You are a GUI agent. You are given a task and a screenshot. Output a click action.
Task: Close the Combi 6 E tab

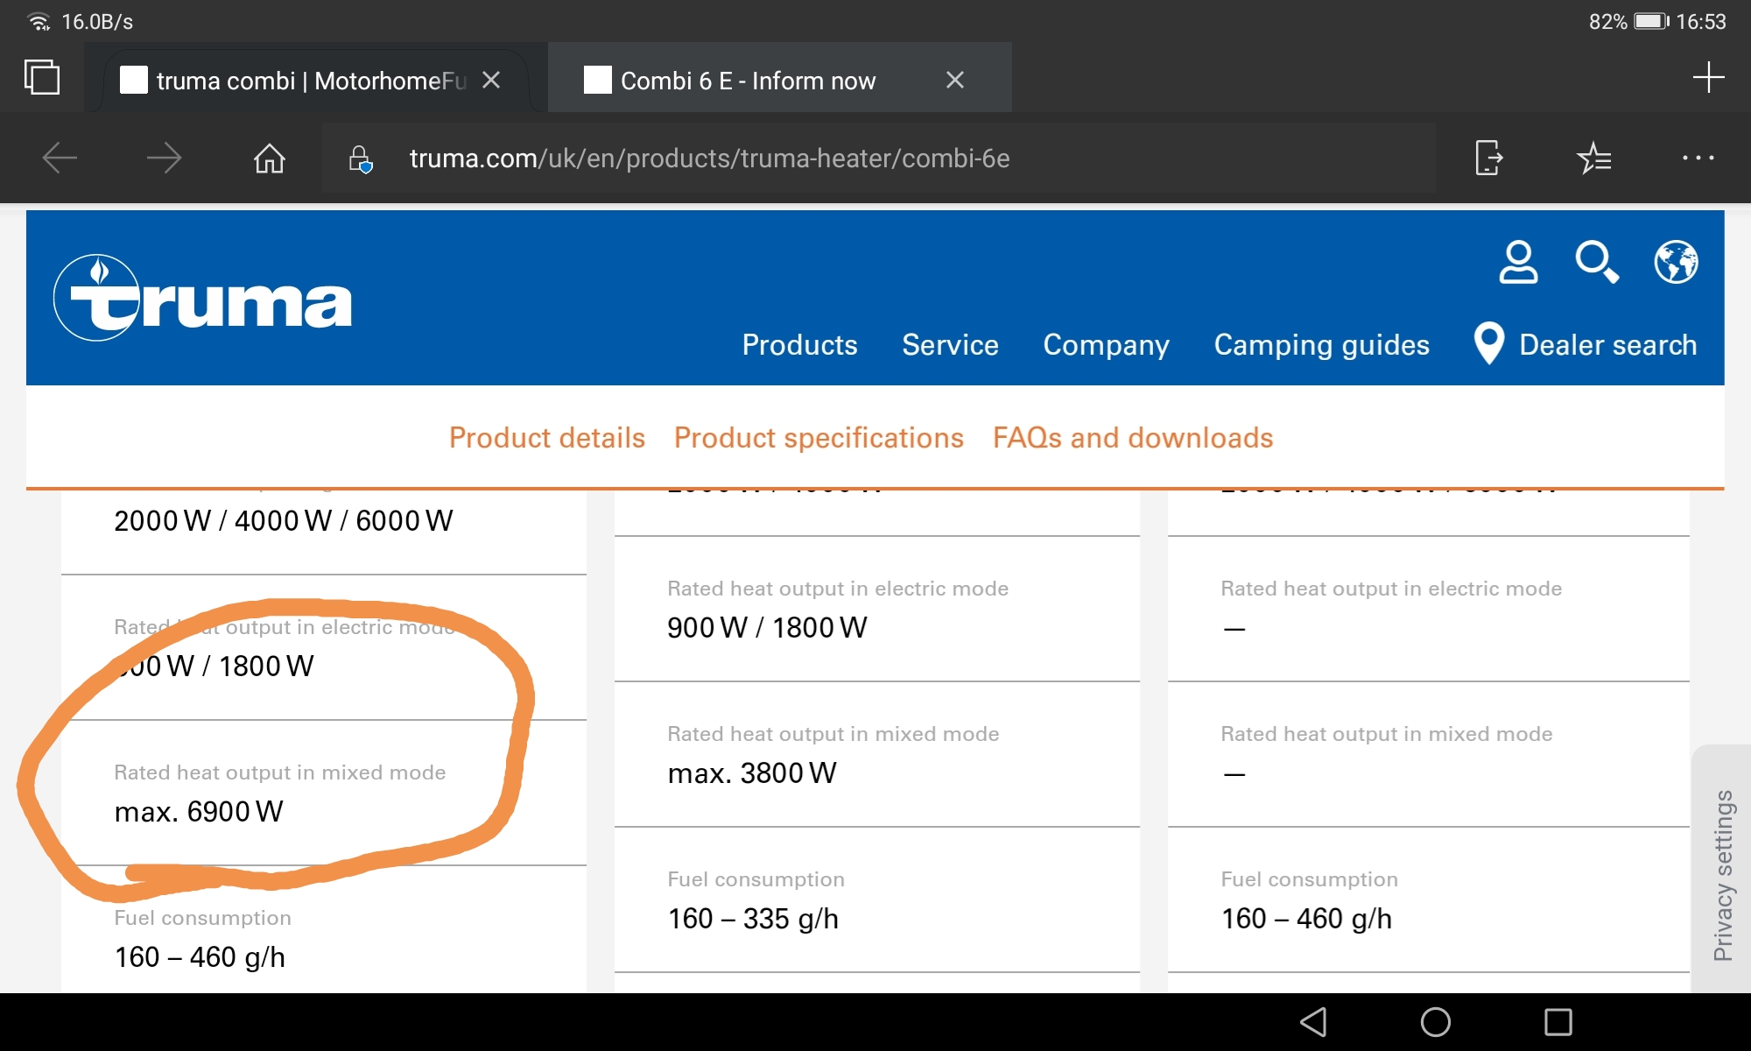pyautogui.click(x=955, y=80)
